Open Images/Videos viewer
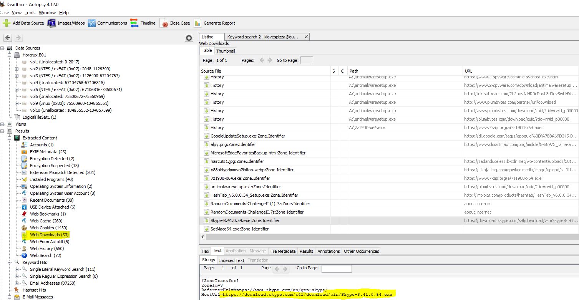 pos(66,23)
